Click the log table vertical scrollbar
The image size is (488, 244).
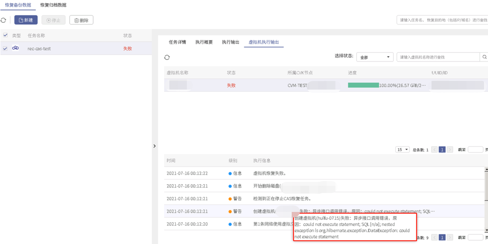[x=486, y=200]
